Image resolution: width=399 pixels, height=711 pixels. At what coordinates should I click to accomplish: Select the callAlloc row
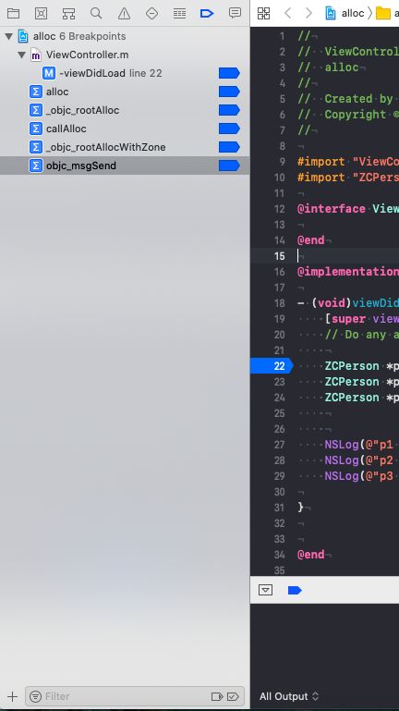125,129
